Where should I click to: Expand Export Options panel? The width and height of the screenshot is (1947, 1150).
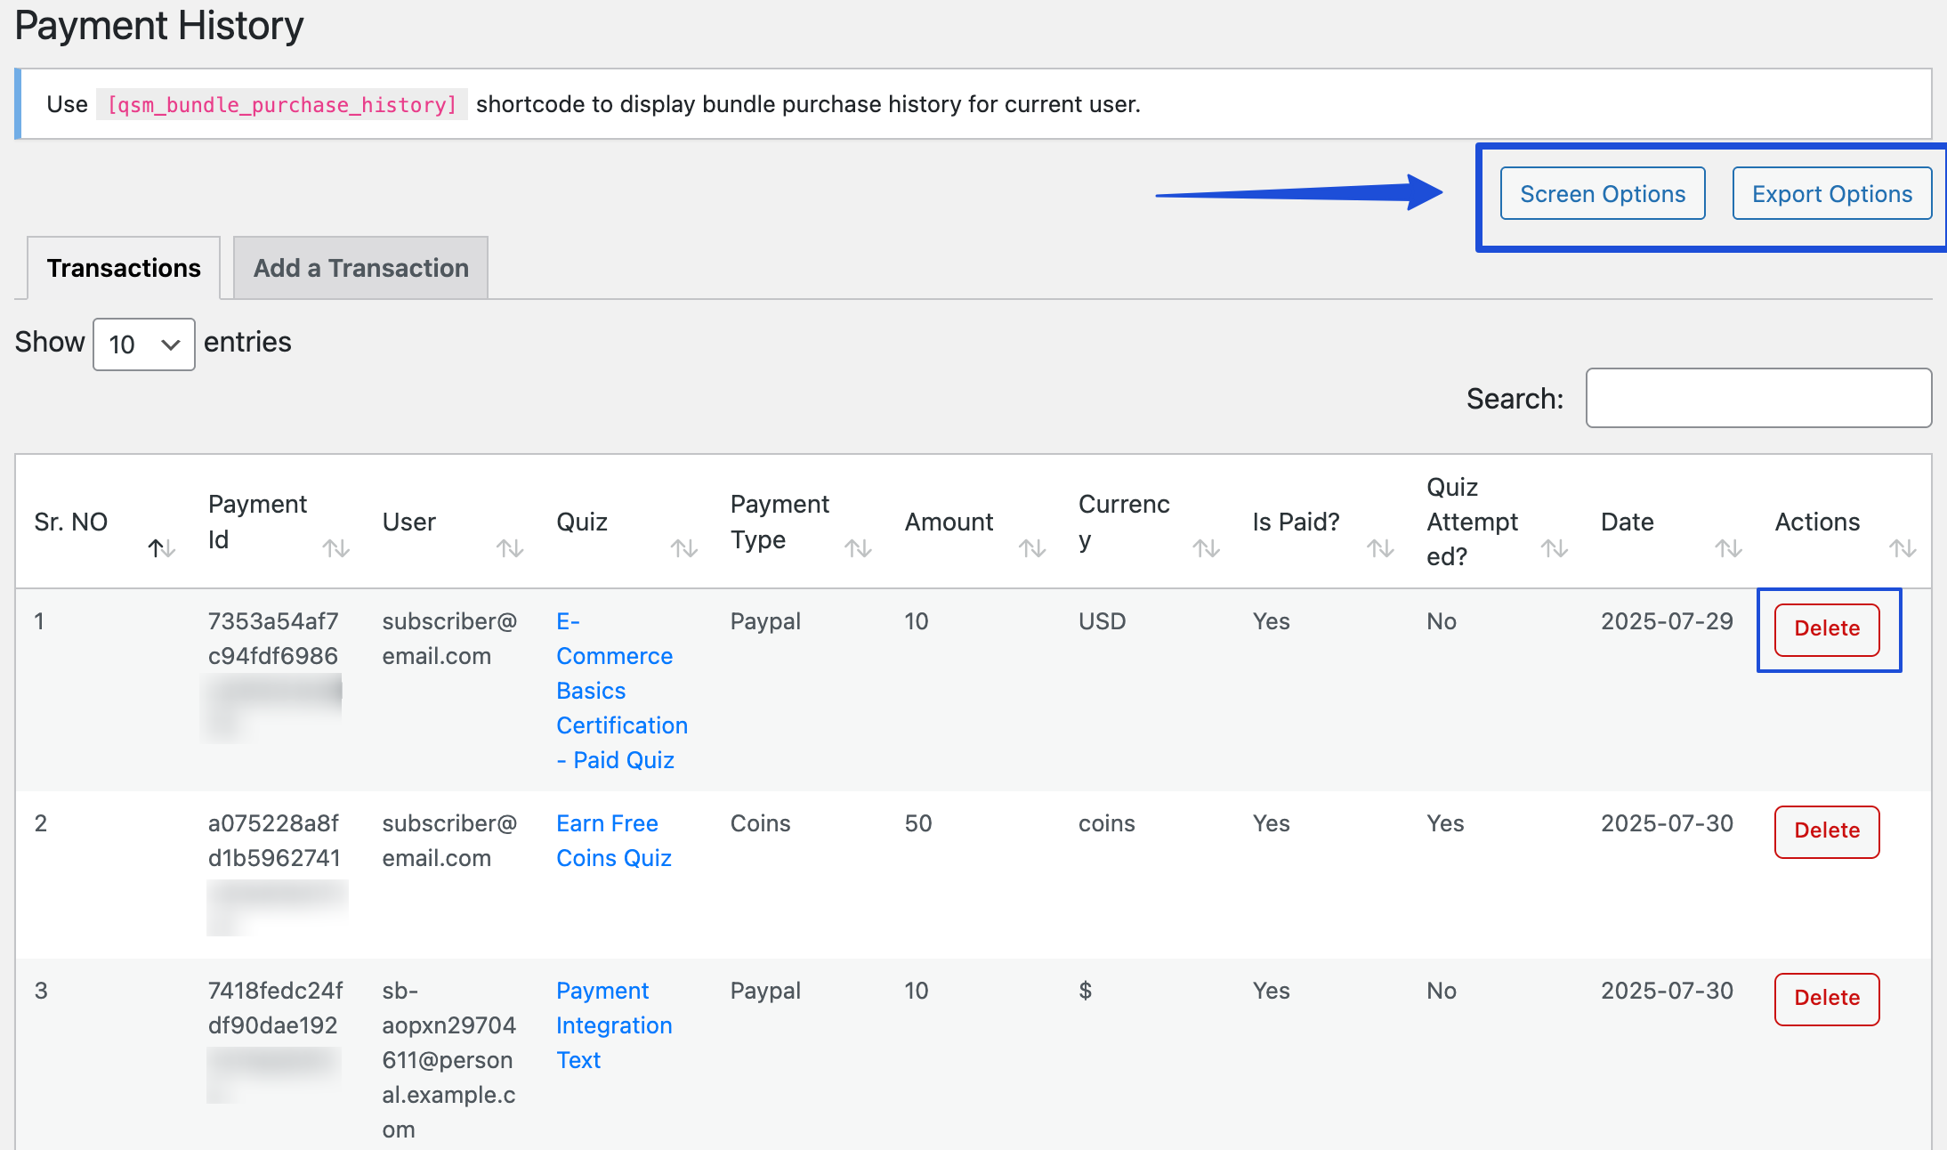point(1831,194)
